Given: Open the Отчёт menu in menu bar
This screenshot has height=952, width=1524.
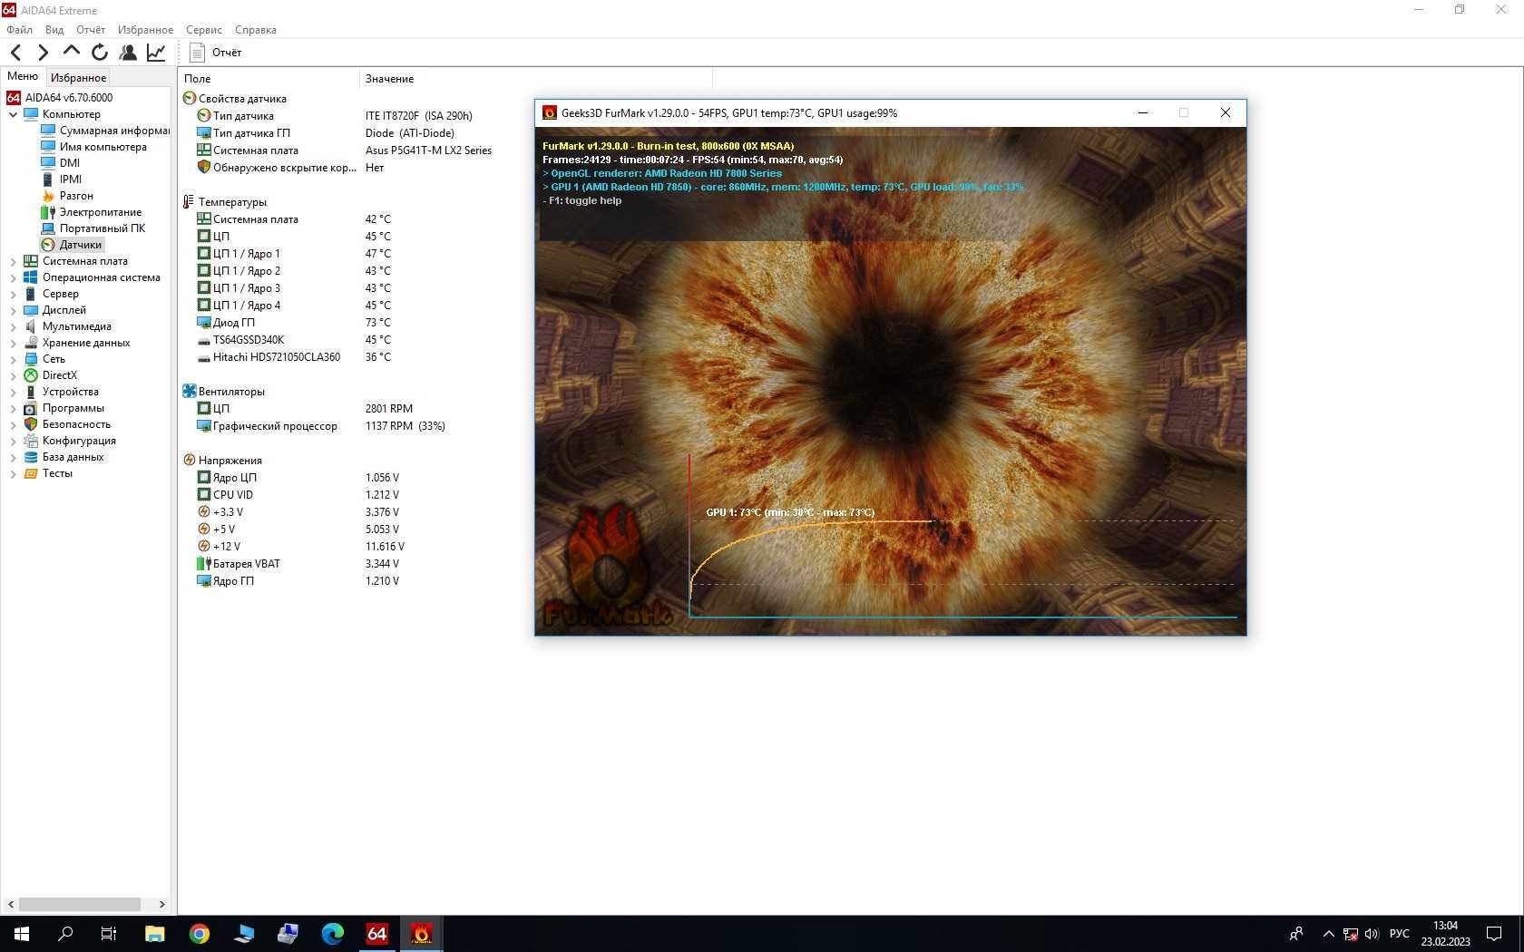Looking at the screenshot, I should (91, 30).
